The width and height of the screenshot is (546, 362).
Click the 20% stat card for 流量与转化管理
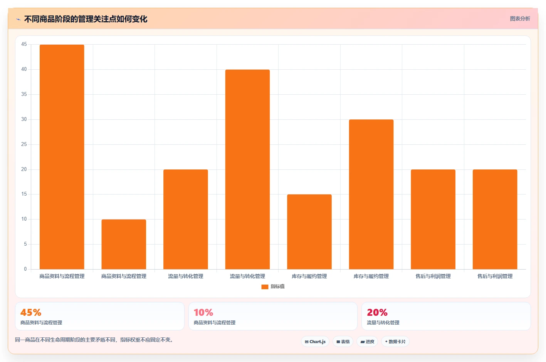pyautogui.click(x=446, y=316)
